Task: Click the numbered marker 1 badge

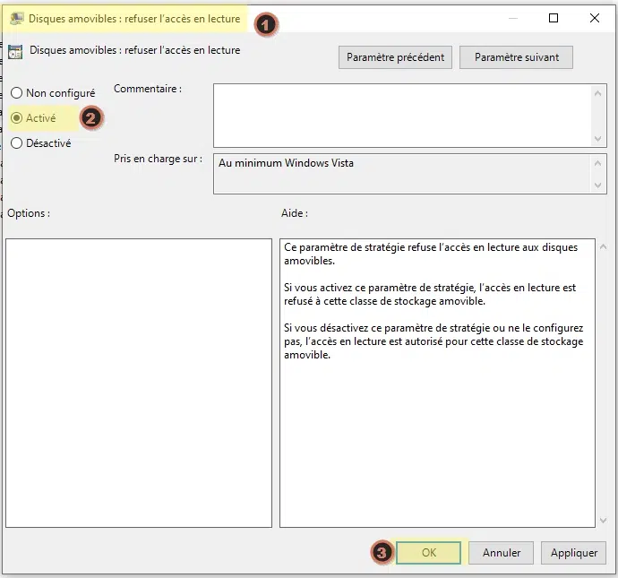Action: 264,24
